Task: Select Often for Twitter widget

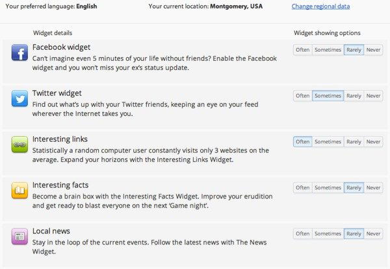Action: click(x=302, y=96)
